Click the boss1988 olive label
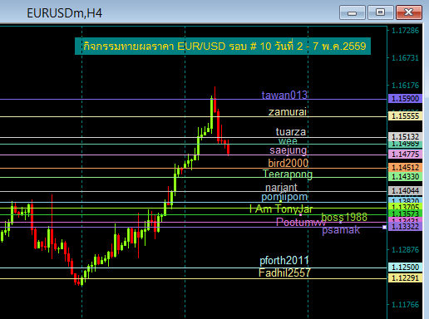 point(344,217)
